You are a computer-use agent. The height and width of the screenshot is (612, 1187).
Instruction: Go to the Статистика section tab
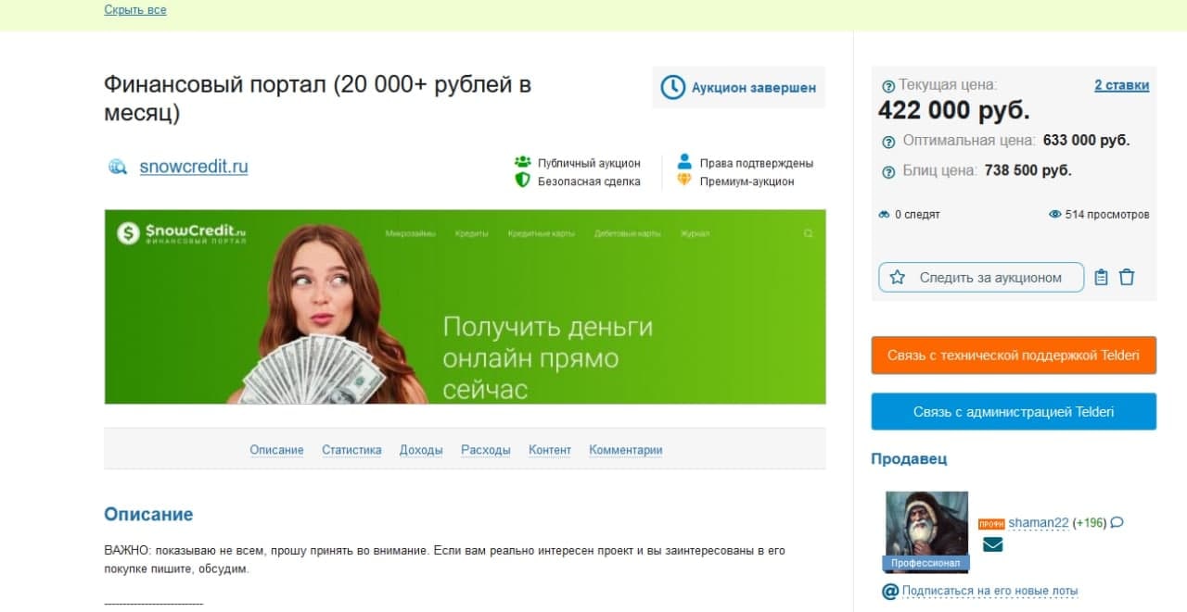click(351, 450)
